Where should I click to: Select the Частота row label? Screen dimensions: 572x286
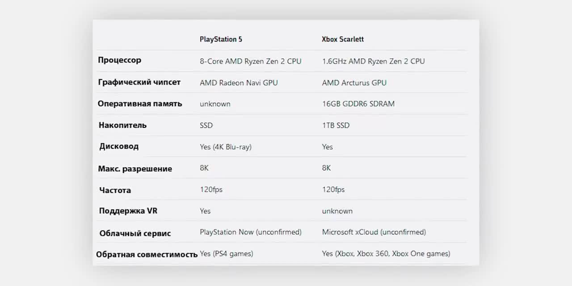tap(115, 190)
